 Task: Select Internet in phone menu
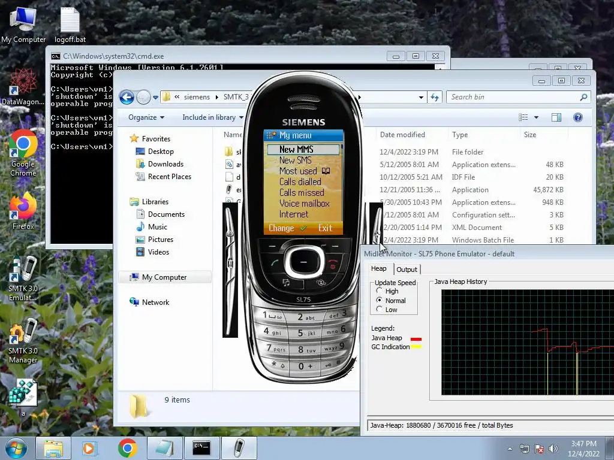tap(294, 214)
